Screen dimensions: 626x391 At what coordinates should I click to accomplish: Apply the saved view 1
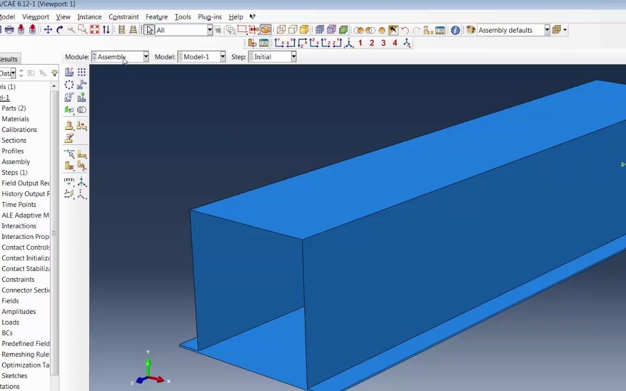coord(360,43)
